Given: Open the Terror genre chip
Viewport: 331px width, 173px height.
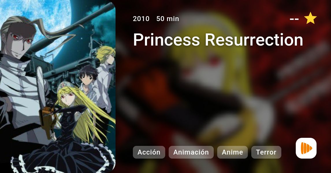Looking at the screenshot, I should coord(266,152).
